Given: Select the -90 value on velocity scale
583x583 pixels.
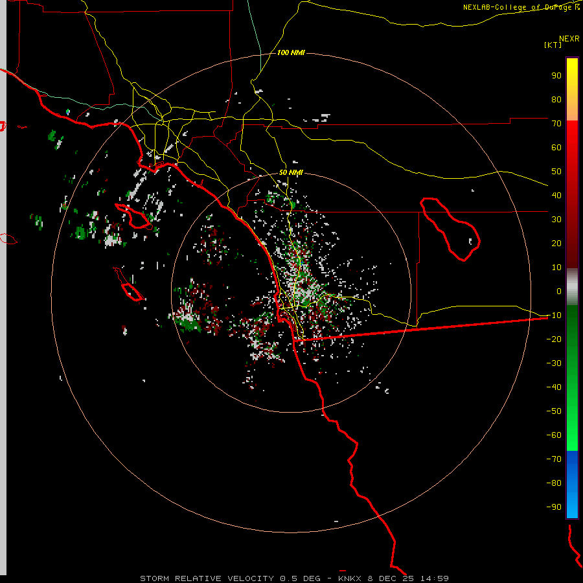Looking at the screenshot, I should click(x=554, y=507).
